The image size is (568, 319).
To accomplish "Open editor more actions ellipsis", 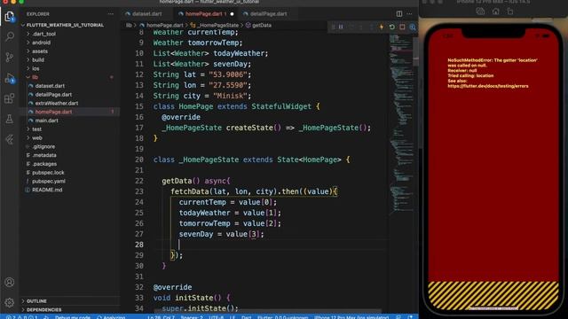I will (x=409, y=14).
